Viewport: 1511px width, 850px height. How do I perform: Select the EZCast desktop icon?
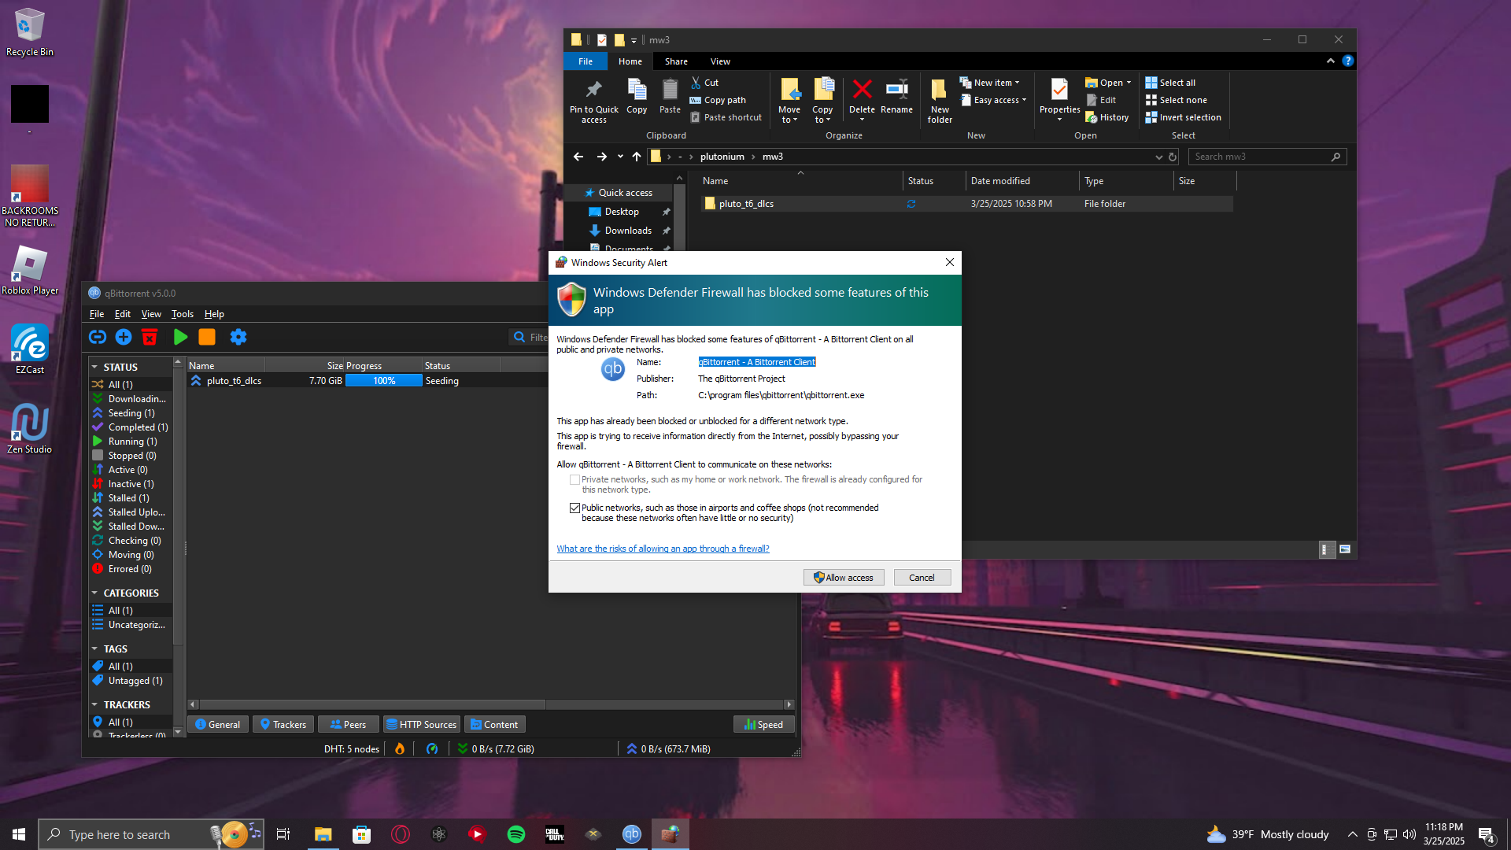pyautogui.click(x=30, y=349)
